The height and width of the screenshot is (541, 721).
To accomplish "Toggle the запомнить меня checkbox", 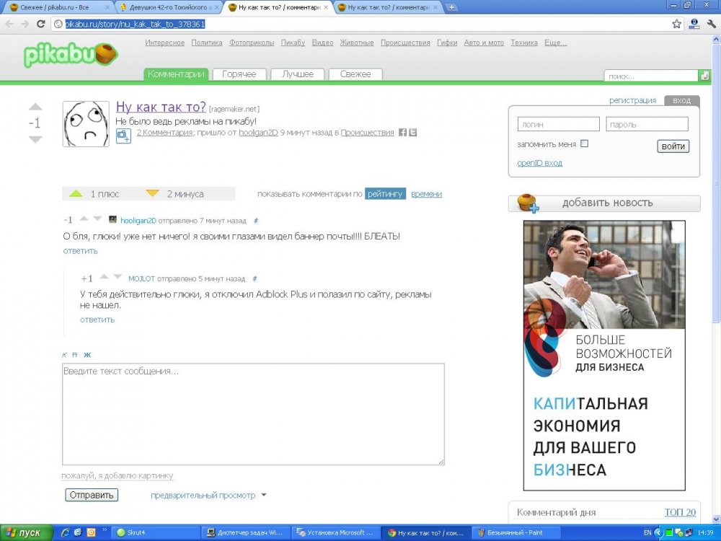I will pyautogui.click(x=585, y=144).
